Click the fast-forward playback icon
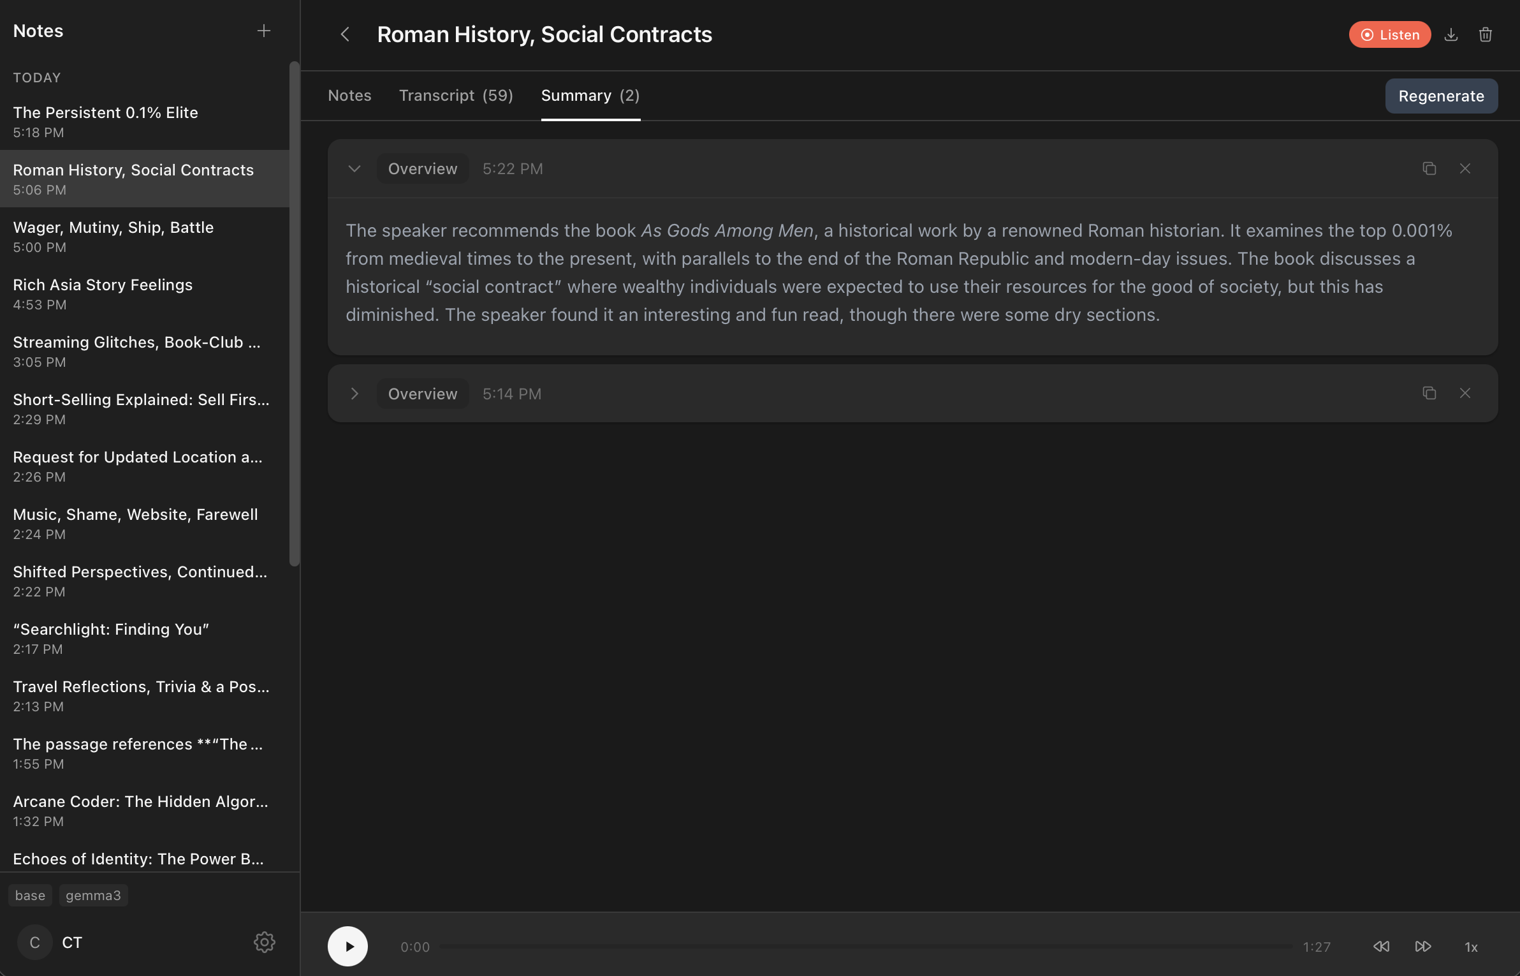The height and width of the screenshot is (976, 1520). click(1423, 947)
